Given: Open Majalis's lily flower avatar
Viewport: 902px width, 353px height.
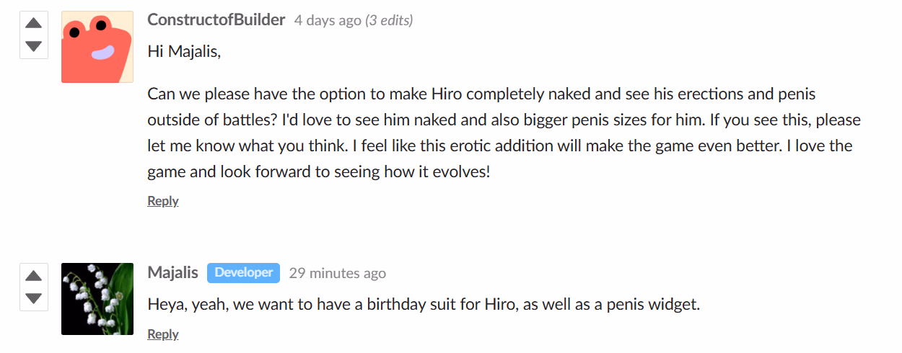Looking at the screenshot, I should (x=97, y=299).
